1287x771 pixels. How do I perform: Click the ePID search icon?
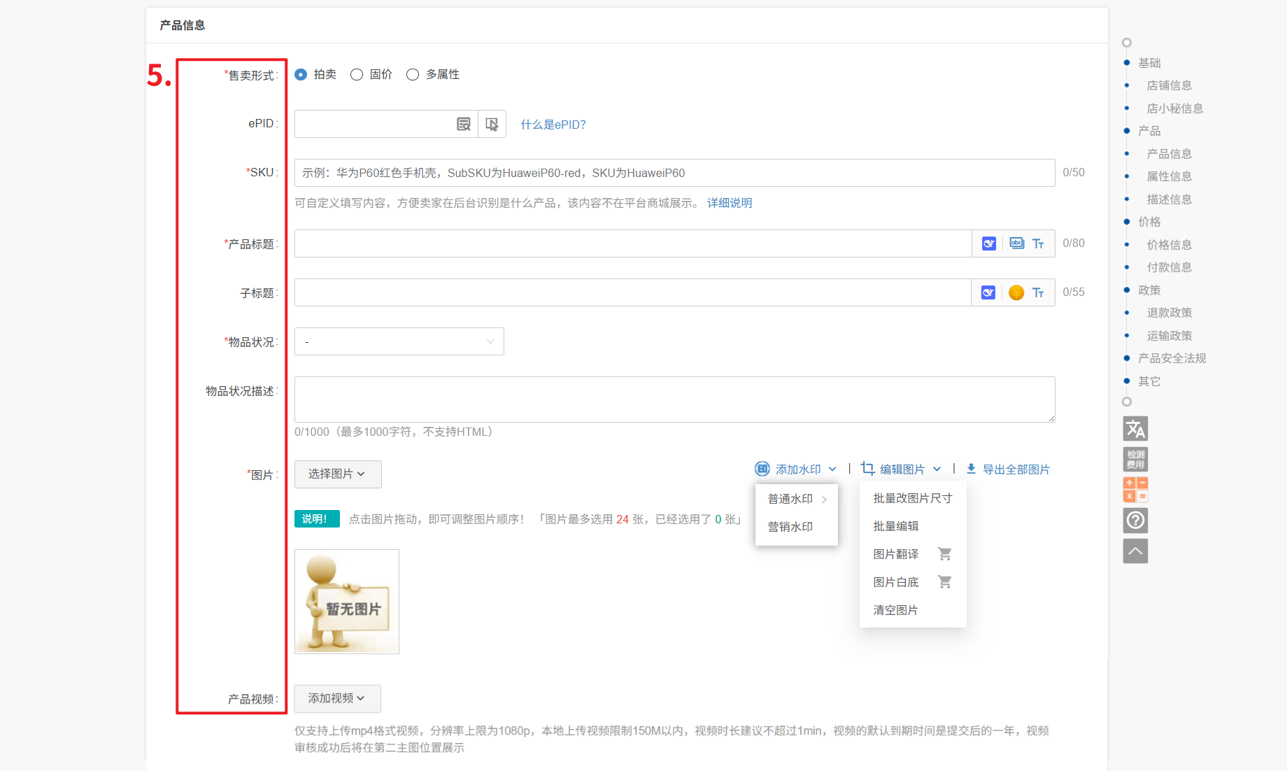(x=463, y=124)
